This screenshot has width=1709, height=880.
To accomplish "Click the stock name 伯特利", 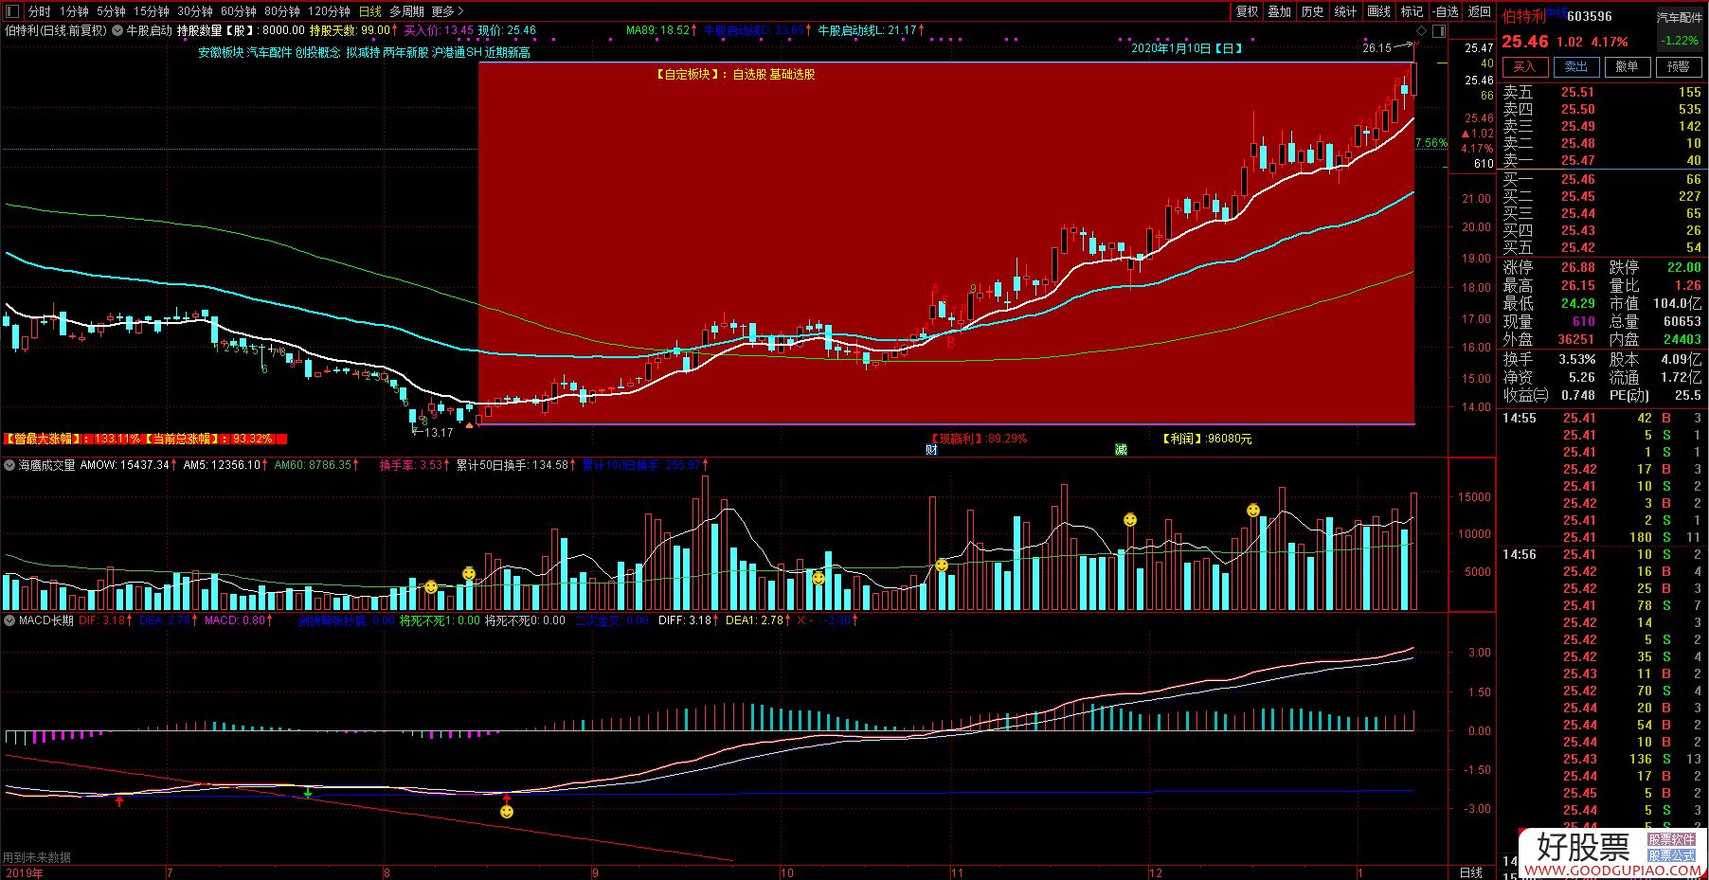I will pos(1523,16).
